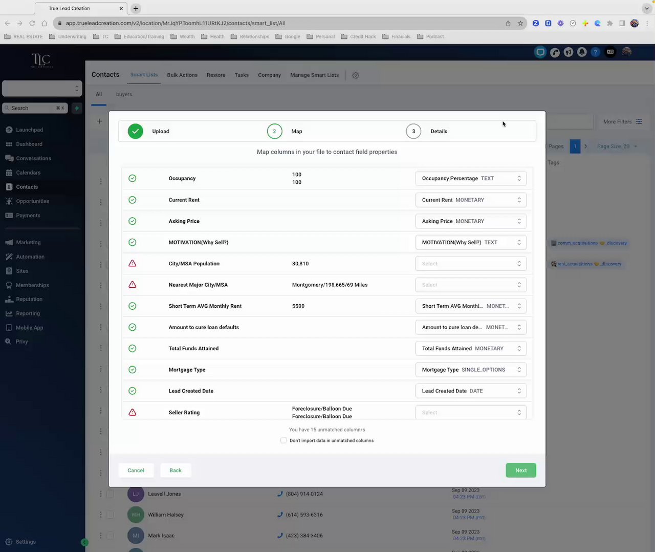The height and width of the screenshot is (552, 655).
Task: Open the MOTIVATION(Why Sell?) mapping dropdown
Action: coord(471,243)
